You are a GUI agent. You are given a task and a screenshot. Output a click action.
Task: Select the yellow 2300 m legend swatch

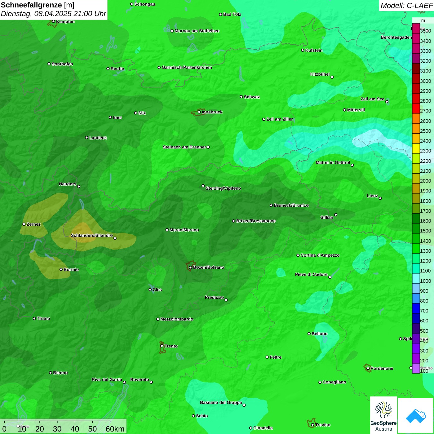(x=416, y=148)
